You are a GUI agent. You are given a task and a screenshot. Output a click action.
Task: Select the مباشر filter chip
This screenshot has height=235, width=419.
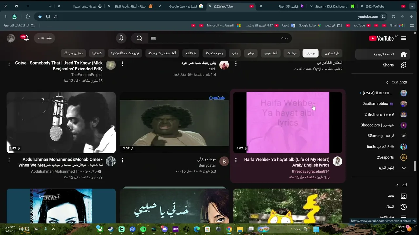coord(251,53)
